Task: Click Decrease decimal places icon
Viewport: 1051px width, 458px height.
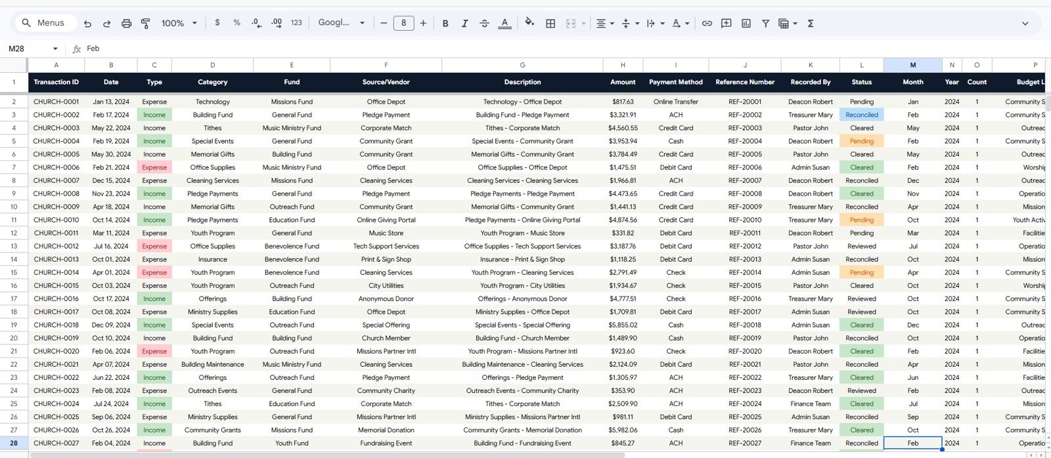Action: click(x=256, y=23)
